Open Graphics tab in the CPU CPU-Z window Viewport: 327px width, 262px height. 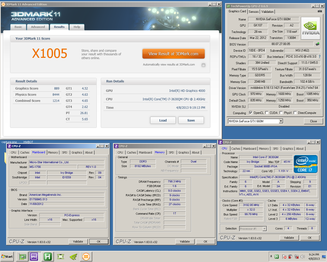coord(288,149)
